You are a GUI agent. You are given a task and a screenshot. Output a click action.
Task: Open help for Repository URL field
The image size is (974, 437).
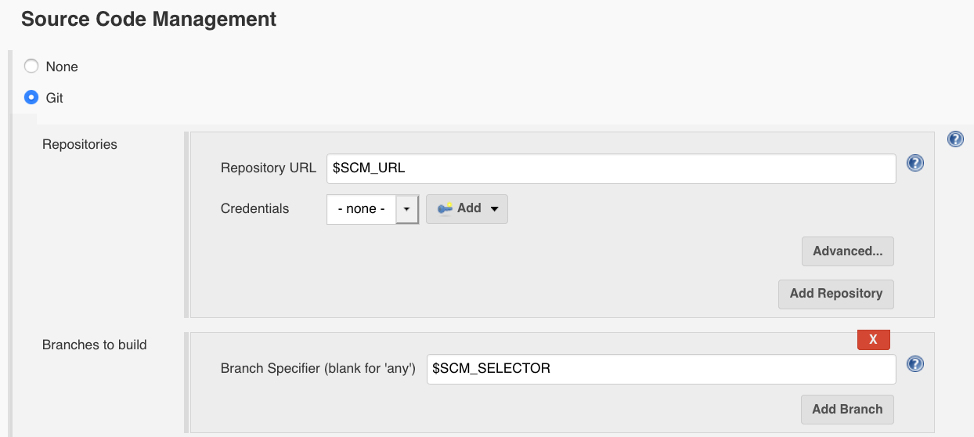[914, 163]
